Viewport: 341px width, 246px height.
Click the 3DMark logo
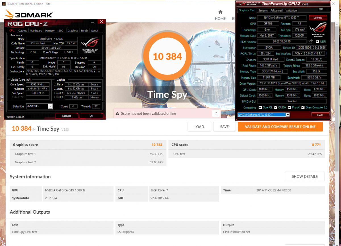click(28, 15)
